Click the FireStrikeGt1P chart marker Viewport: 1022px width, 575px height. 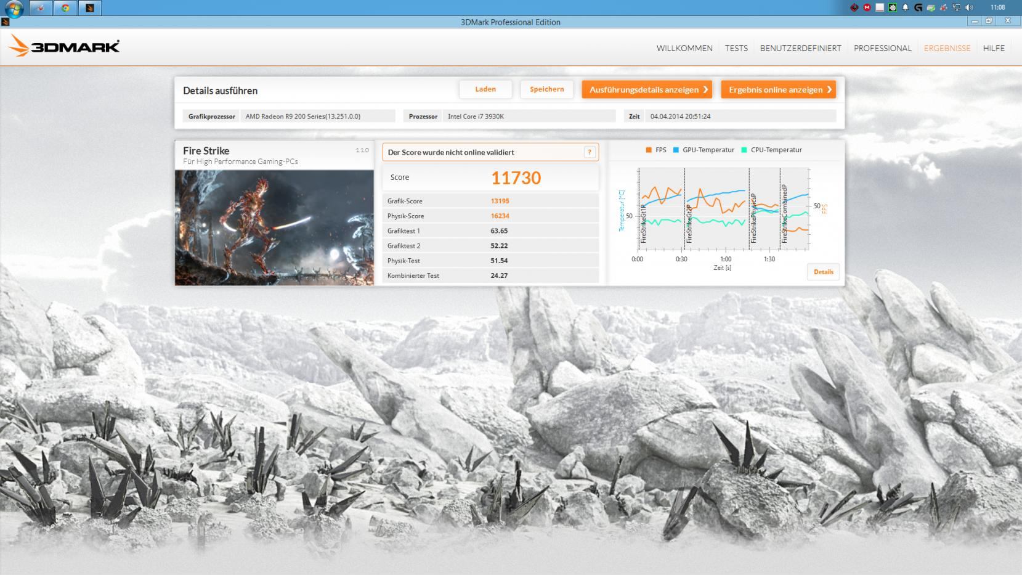[x=643, y=223]
